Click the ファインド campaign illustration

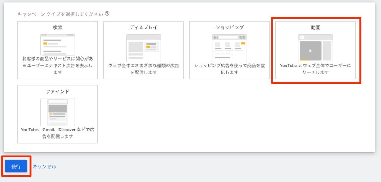tap(58, 112)
